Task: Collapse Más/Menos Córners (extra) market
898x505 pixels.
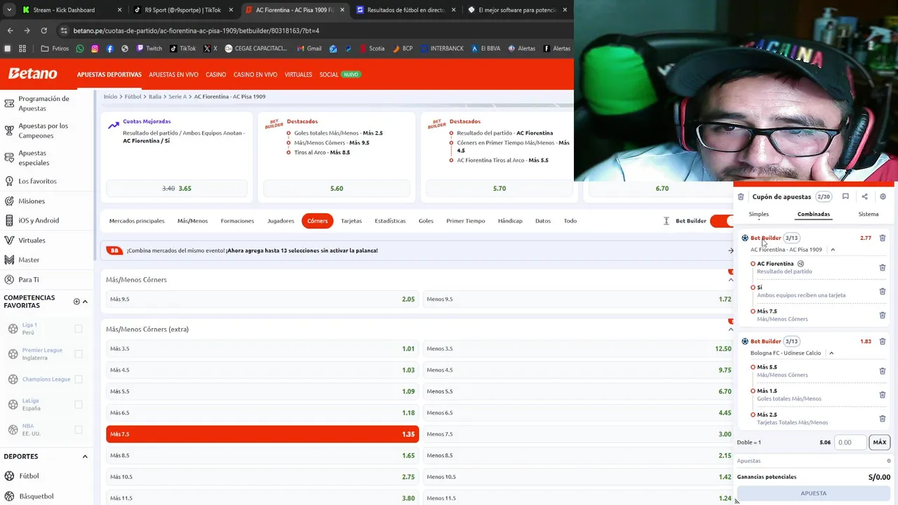Action: 730,329
